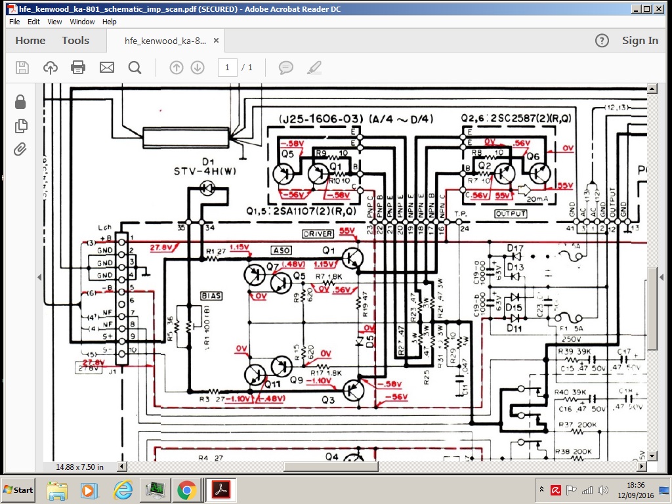The height and width of the screenshot is (504, 672).
Task: Switch to the Tools tab
Action: coord(75,41)
